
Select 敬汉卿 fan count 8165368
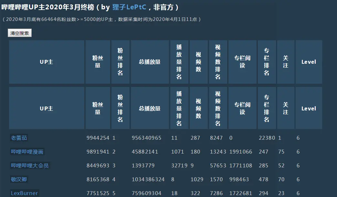[x=98, y=179]
